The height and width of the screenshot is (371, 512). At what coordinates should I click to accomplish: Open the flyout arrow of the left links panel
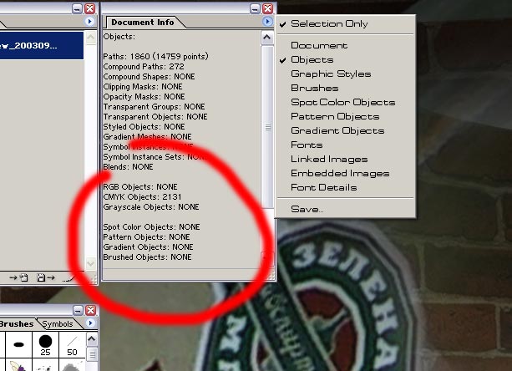89,22
